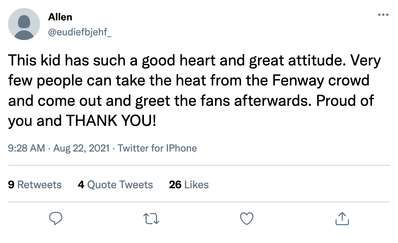This screenshot has width=398, height=243.
Task: View the Retweets list label
Action: tap(39, 185)
